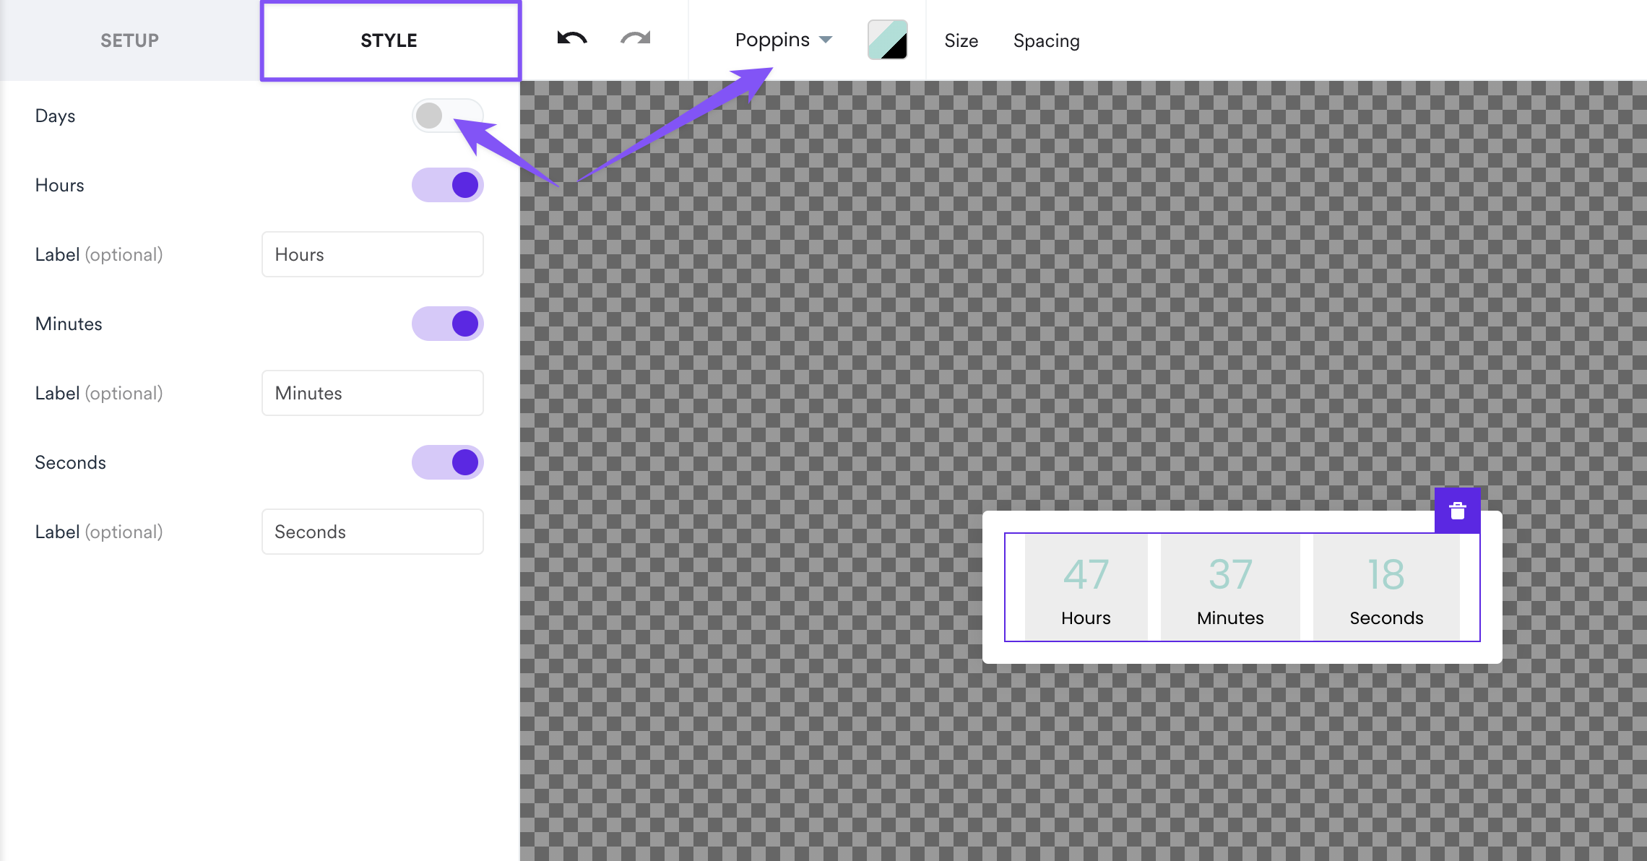Disable the Hours toggle
The width and height of the screenshot is (1647, 861).
447,185
